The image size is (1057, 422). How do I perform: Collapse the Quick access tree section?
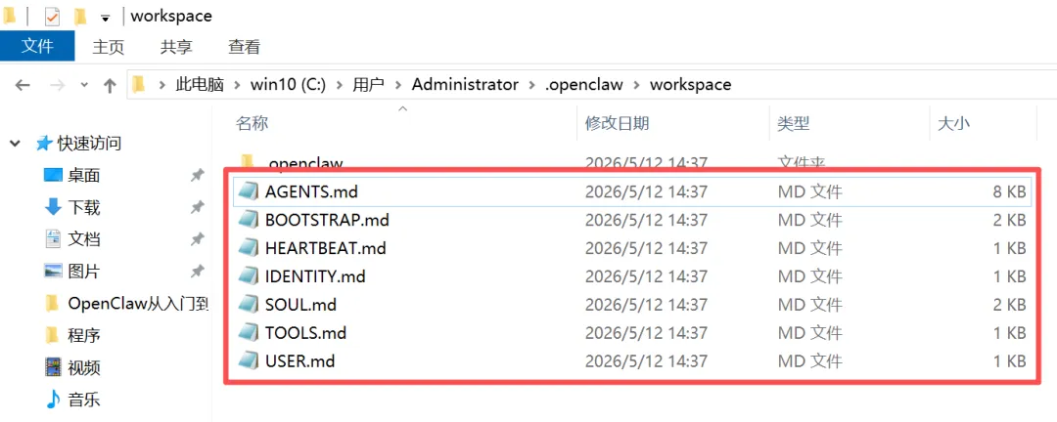click(x=15, y=144)
